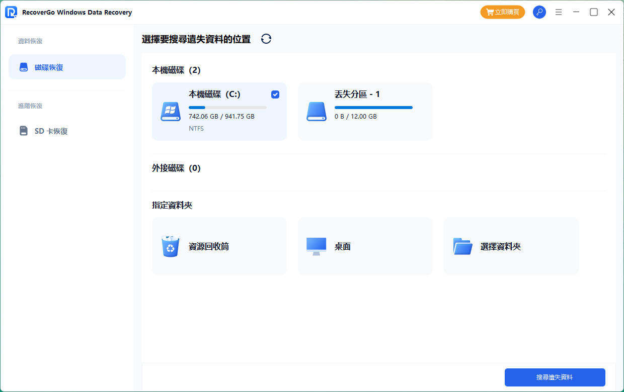Click the desktop monitor icon
The width and height of the screenshot is (624, 392).
coord(317,247)
